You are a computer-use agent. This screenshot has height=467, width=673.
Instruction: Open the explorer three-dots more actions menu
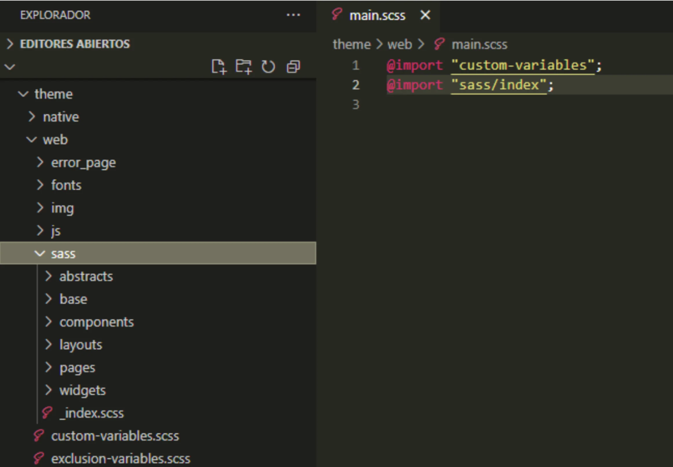pos(293,15)
